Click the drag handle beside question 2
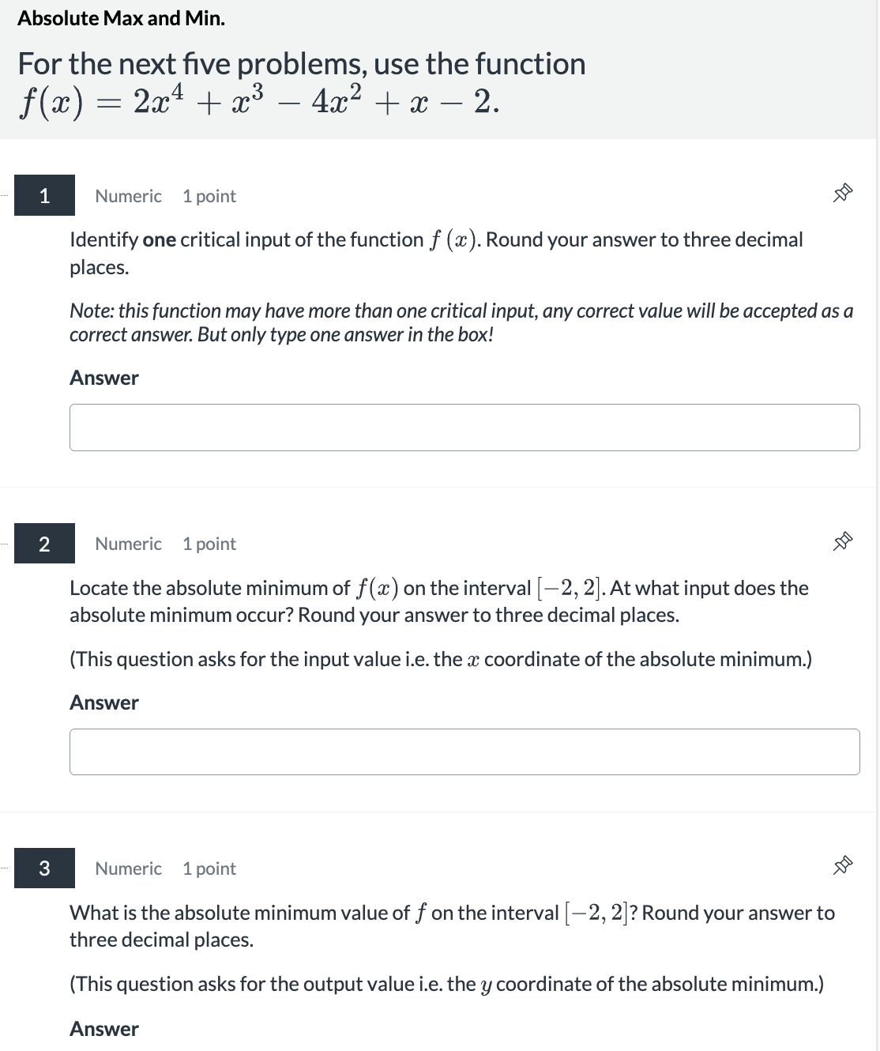This screenshot has width=880, height=1051. [x=3, y=544]
